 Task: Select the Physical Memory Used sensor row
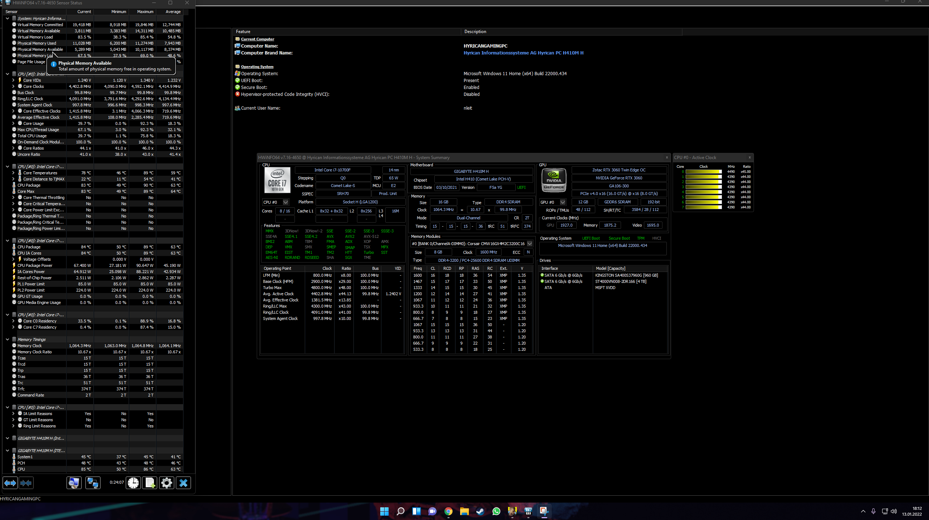point(37,43)
